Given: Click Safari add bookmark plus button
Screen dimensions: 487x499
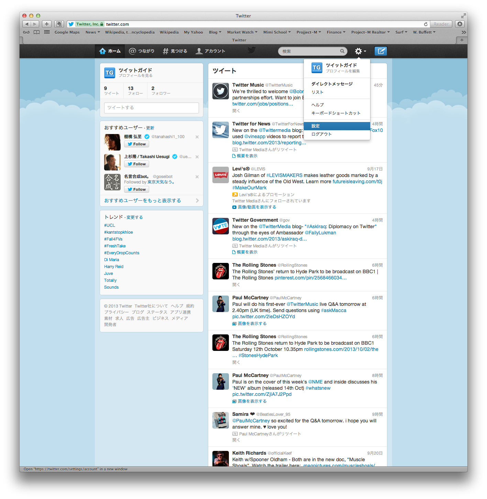Looking at the screenshot, I should tap(47, 24).
